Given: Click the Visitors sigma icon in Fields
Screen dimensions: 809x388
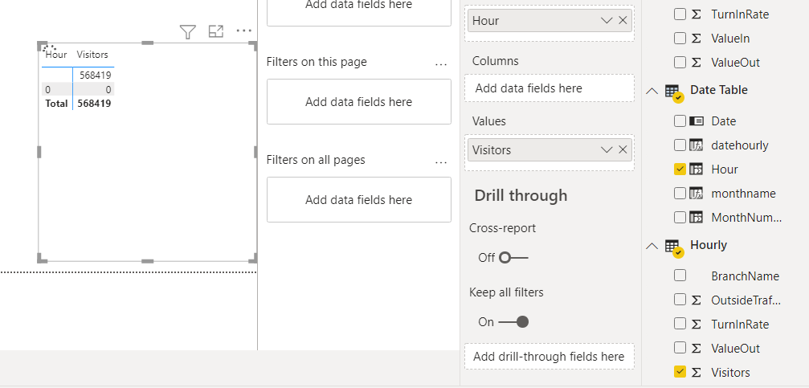Looking at the screenshot, I should (696, 372).
